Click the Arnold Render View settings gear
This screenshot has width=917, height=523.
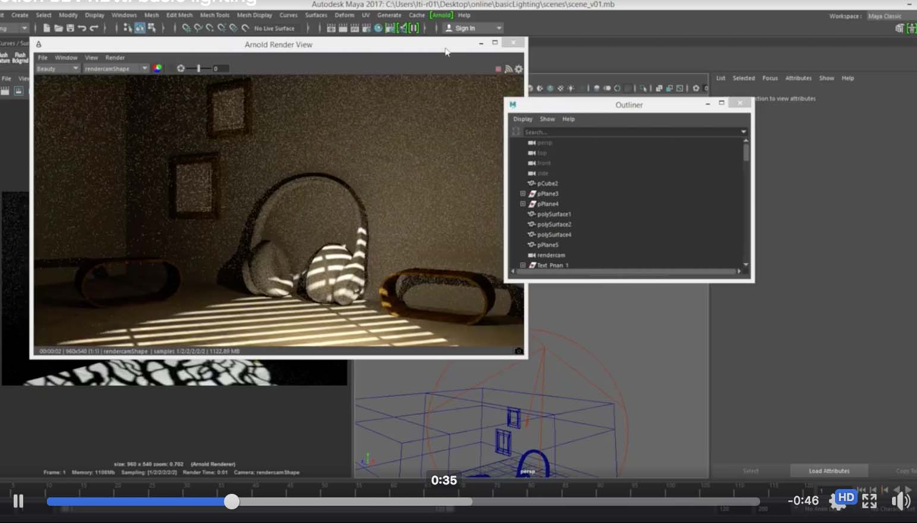tap(519, 69)
